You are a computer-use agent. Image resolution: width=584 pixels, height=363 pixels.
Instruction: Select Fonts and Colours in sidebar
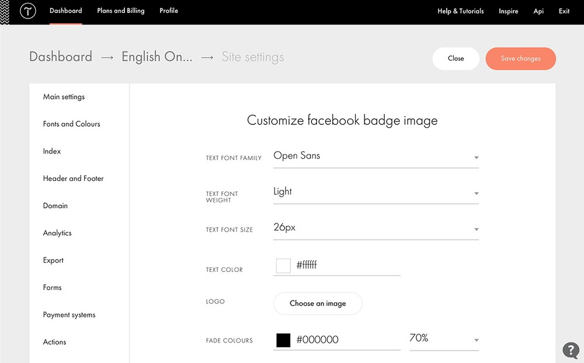(72, 124)
